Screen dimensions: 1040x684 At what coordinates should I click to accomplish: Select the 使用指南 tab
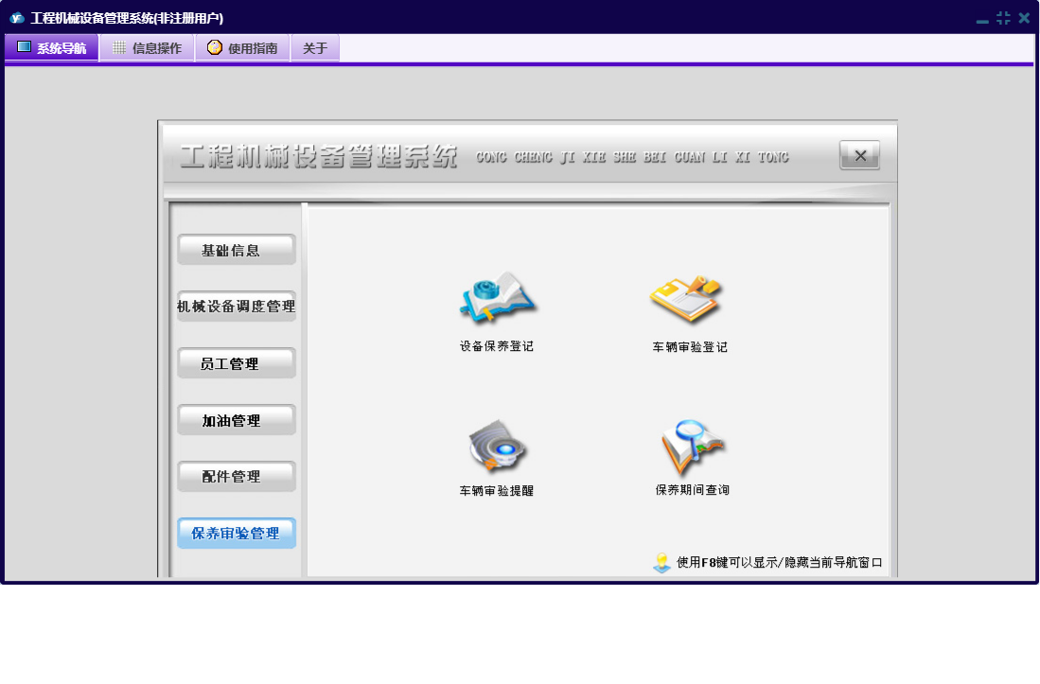click(242, 48)
